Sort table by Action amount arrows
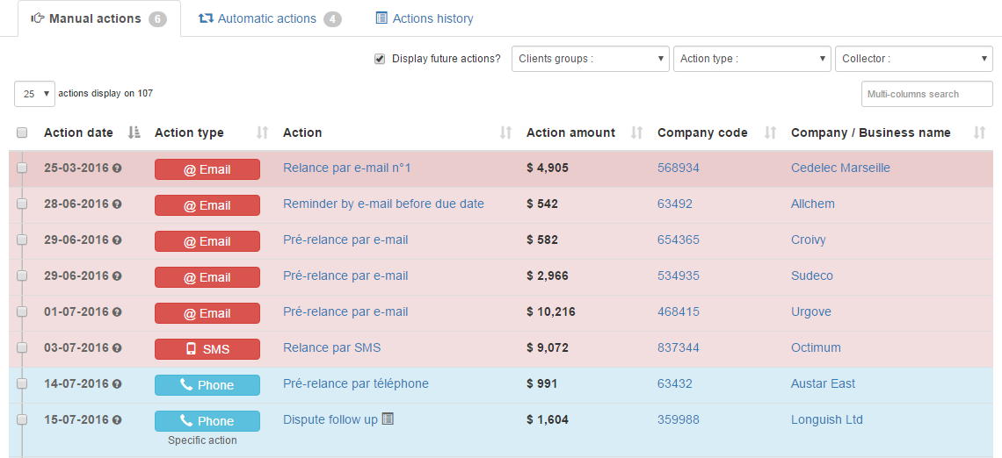 pyautogui.click(x=636, y=132)
